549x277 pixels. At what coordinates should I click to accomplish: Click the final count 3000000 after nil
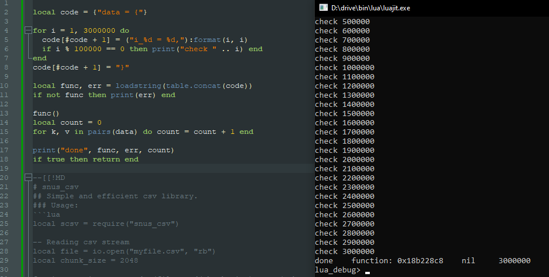click(515, 261)
